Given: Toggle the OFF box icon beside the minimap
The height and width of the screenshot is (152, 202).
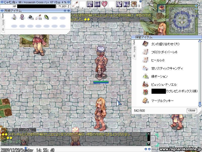Looking at the screenshot, I should click(162, 8).
